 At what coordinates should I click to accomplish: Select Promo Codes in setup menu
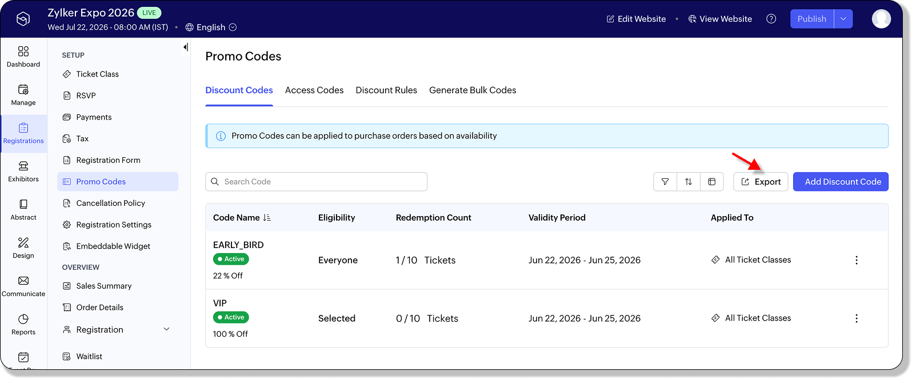[x=118, y=182]
